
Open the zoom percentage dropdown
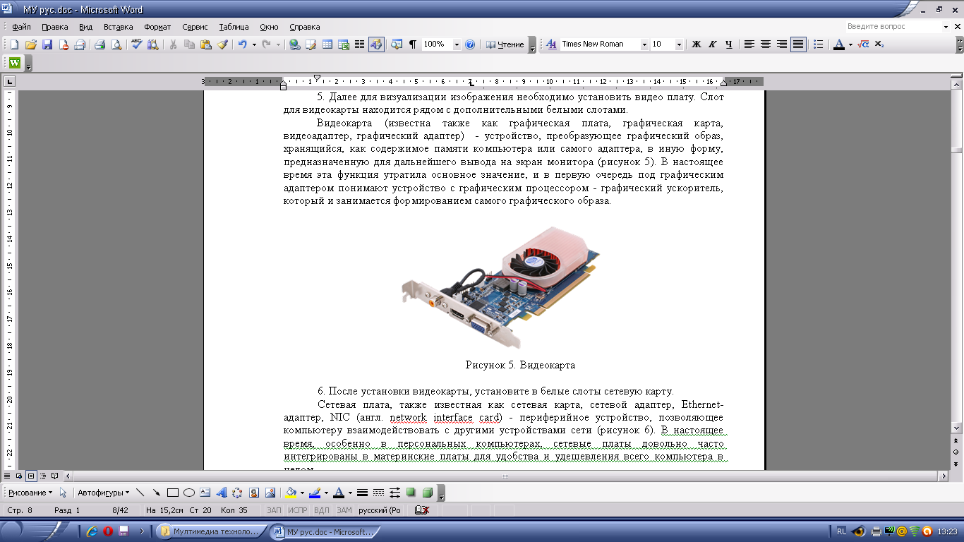click(x=457, y=44)
